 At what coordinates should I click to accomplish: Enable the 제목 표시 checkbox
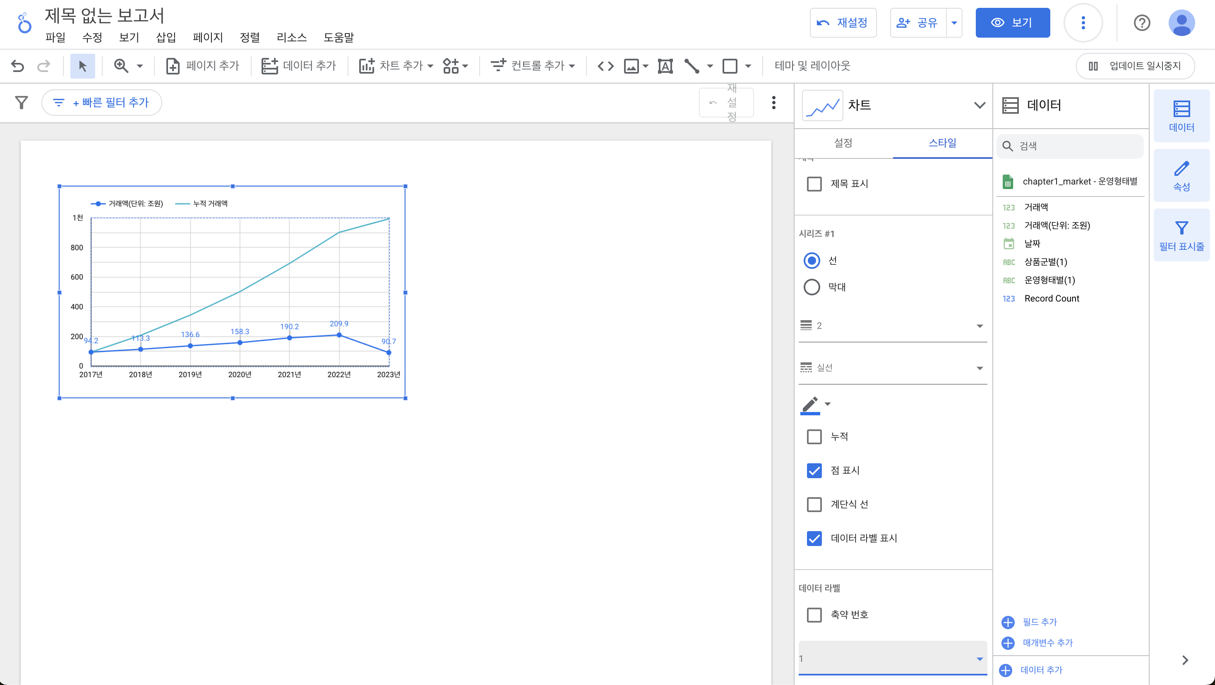pos(814,183)
